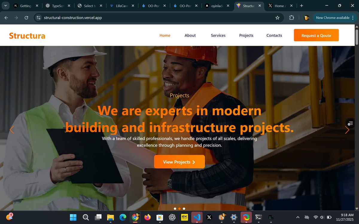
Task: Click the View Projects button
Action: [x=180, y=162]
